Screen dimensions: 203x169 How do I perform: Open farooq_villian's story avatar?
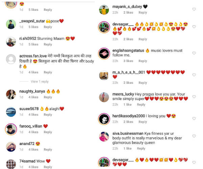pos(11,129)
